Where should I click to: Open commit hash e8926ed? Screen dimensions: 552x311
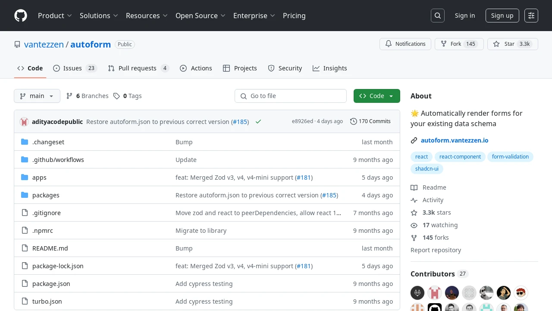pyautogui.click(x=302, y=121)
